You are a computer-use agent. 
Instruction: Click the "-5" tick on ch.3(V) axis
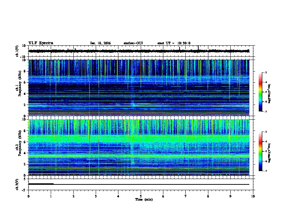coord(24,190)
